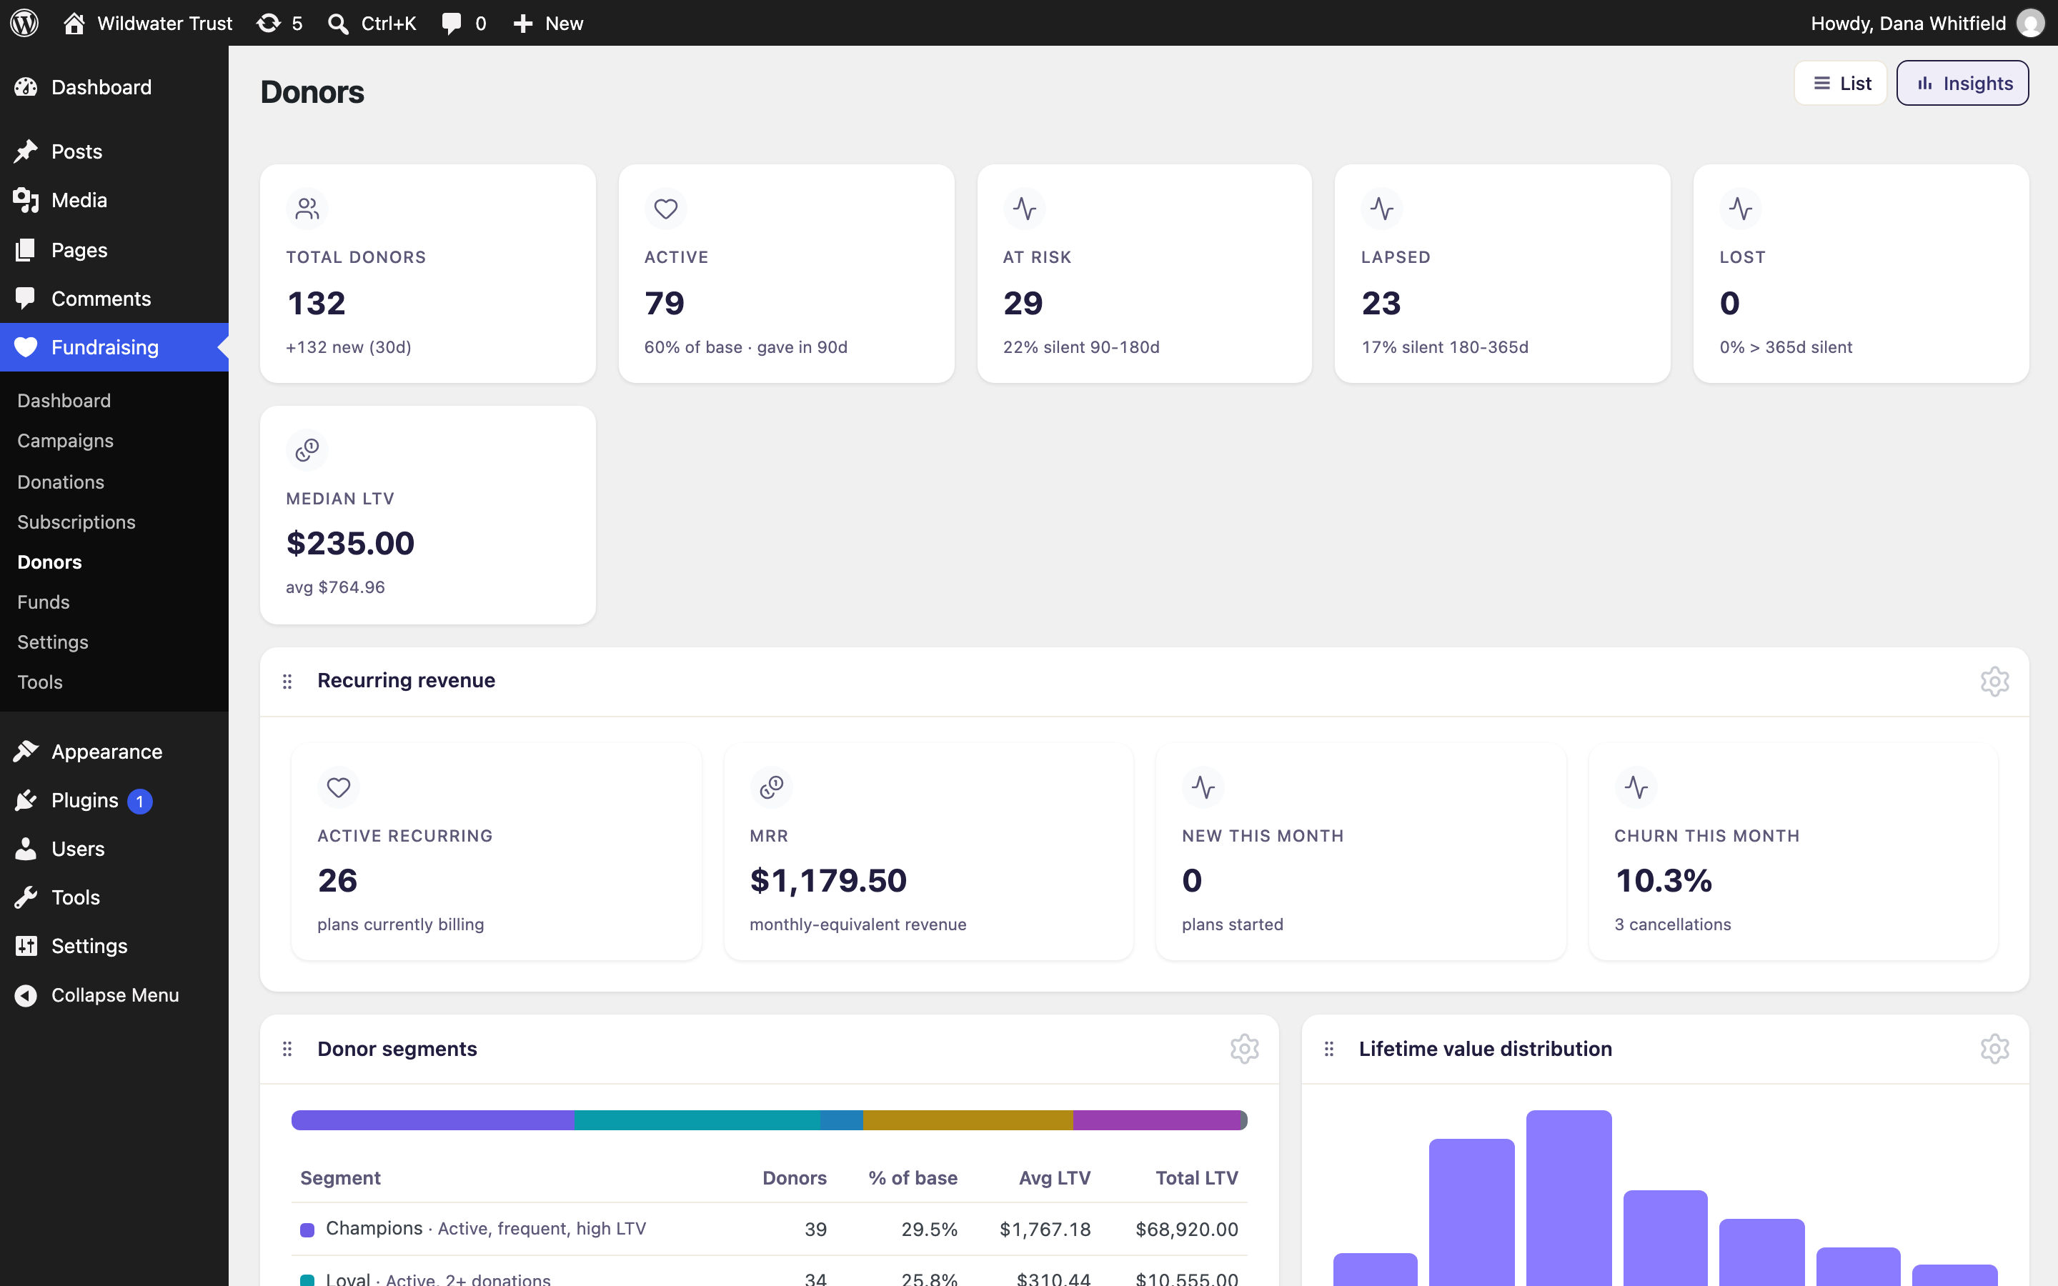Click the Donor segments settings gear

(1244, 1049)
